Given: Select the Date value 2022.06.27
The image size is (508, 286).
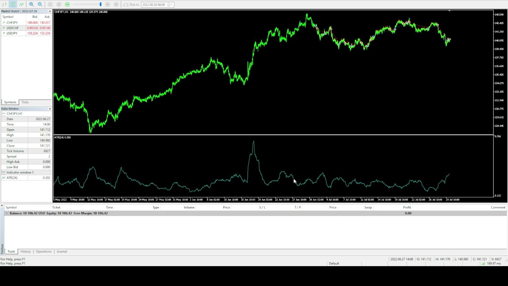Looking at the screenshot, I should 43,119.
